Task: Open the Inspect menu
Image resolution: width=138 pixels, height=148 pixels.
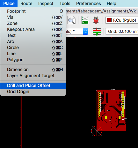Action: [x=46, y=4]
